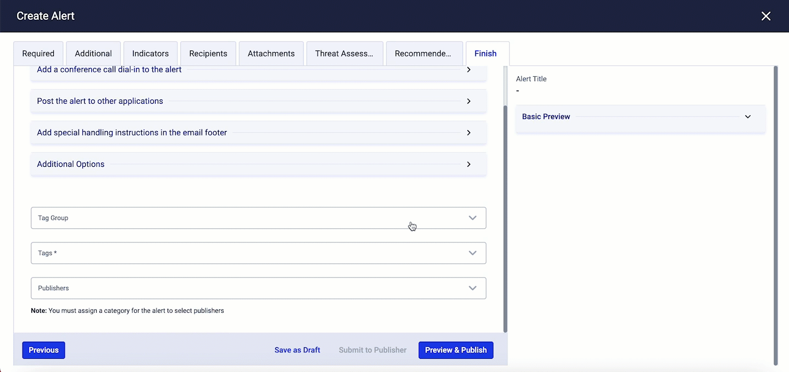Open the Publishers dropdown
This screenshot has height=372, width=789.
(472, 288)
